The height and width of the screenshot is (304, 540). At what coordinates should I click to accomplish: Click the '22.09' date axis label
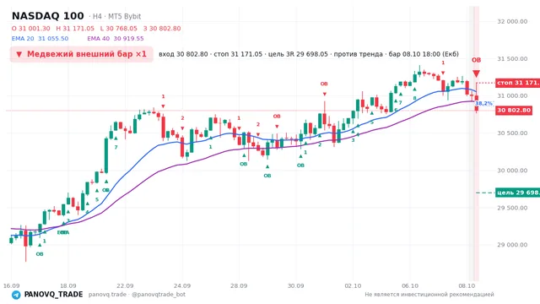point(125,285)
